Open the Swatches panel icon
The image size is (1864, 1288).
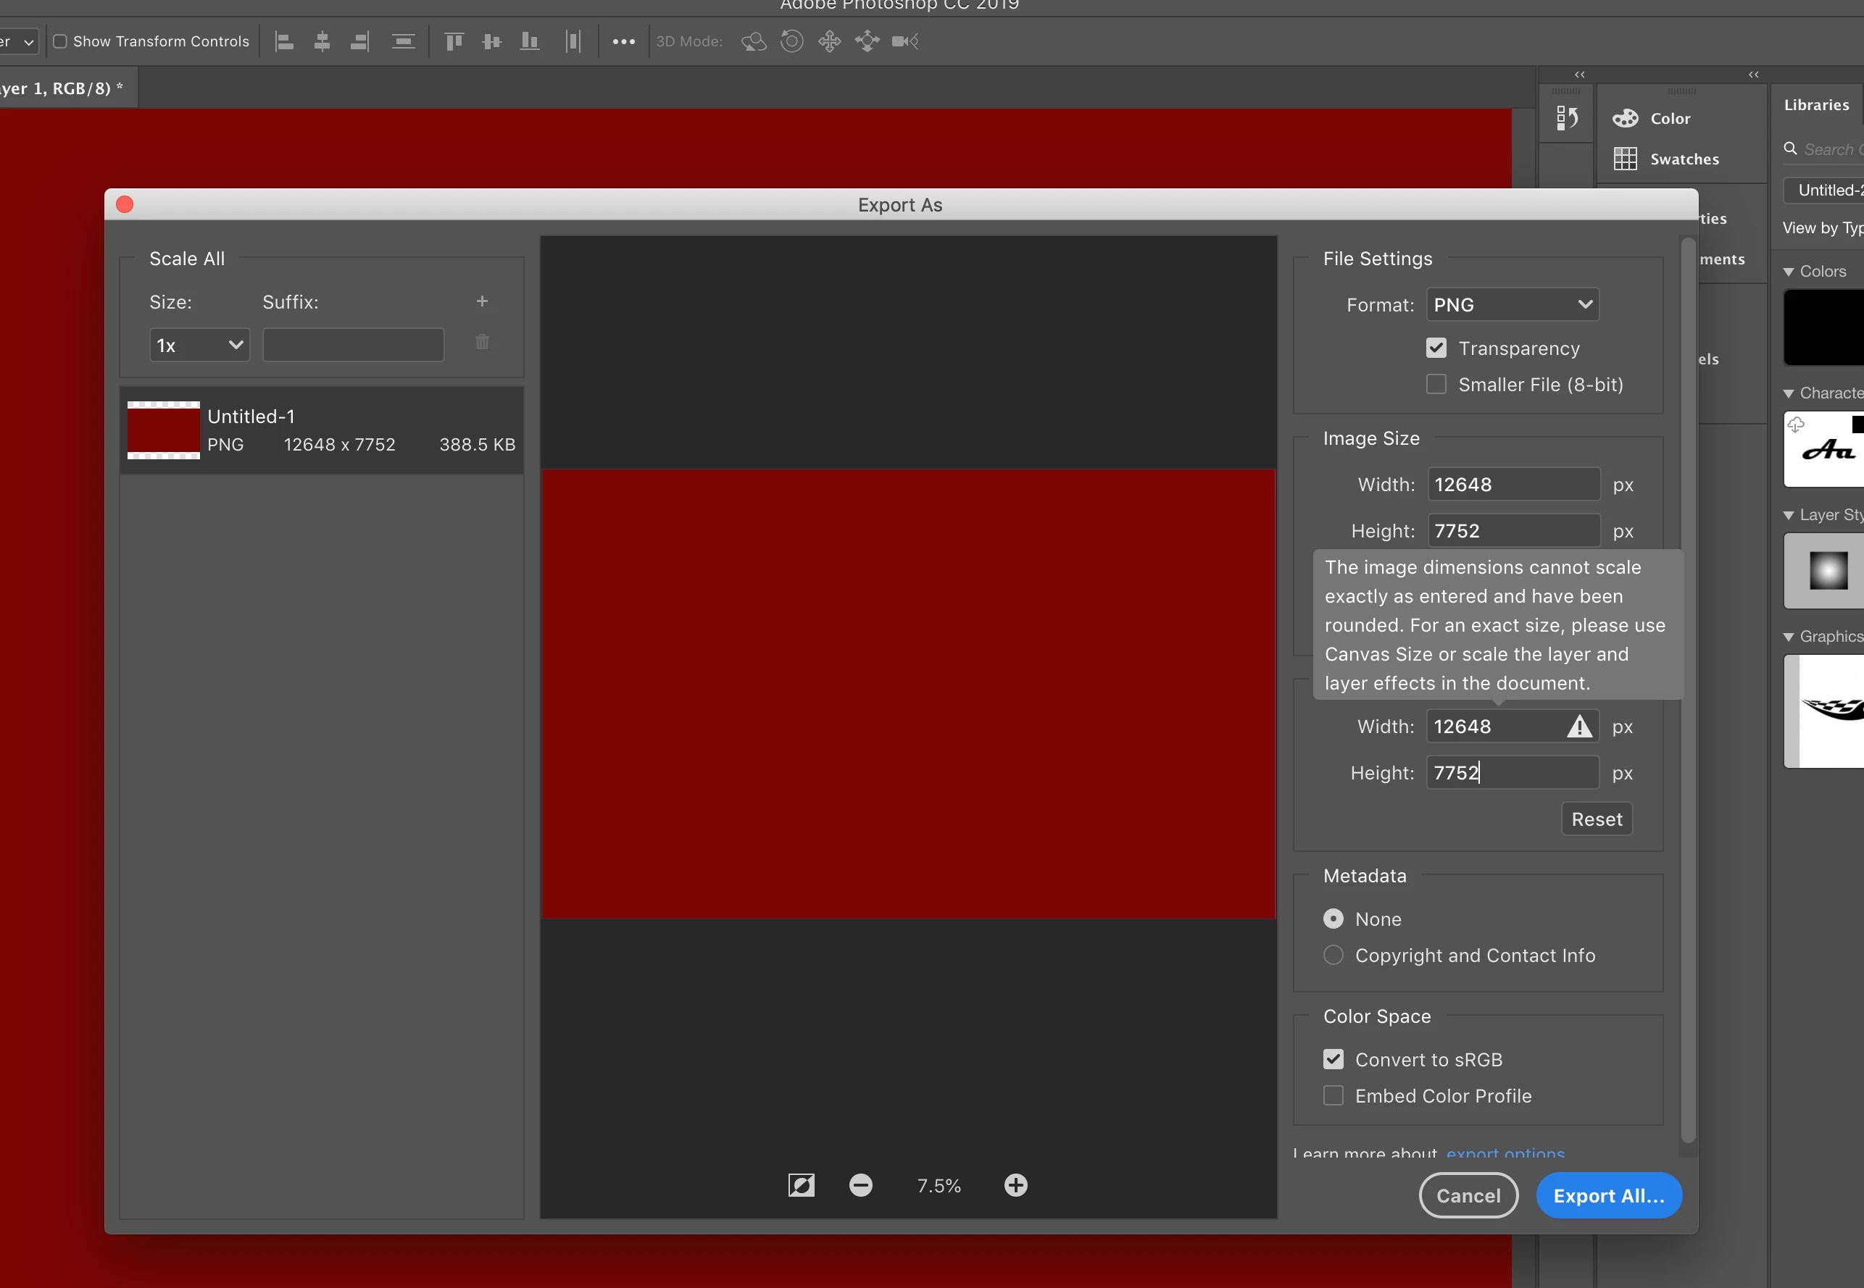coord(1625,159)
